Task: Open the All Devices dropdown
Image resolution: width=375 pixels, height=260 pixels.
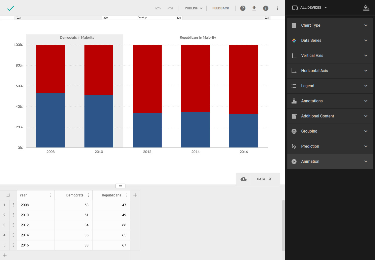Action: click(x=310, y=8)
